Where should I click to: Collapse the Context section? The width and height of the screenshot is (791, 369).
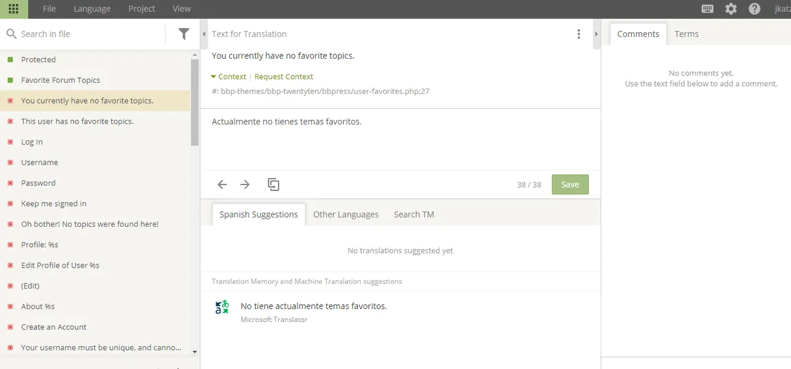229,77
